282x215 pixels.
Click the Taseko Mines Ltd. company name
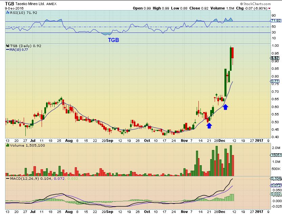coord(30,4)
